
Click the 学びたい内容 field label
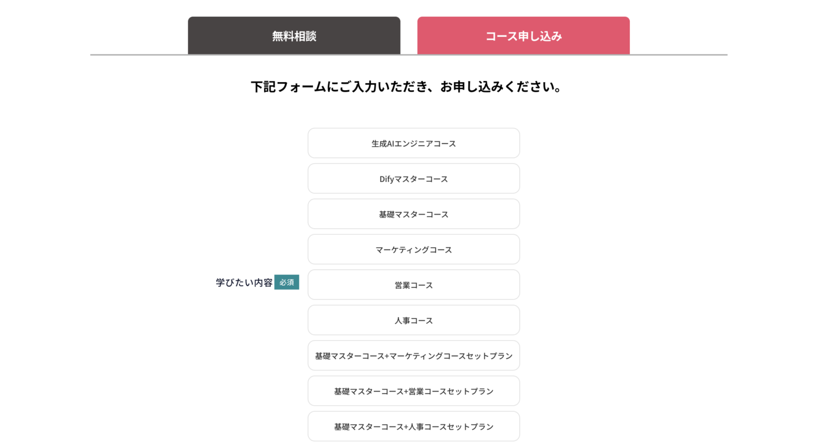[243, 282]
